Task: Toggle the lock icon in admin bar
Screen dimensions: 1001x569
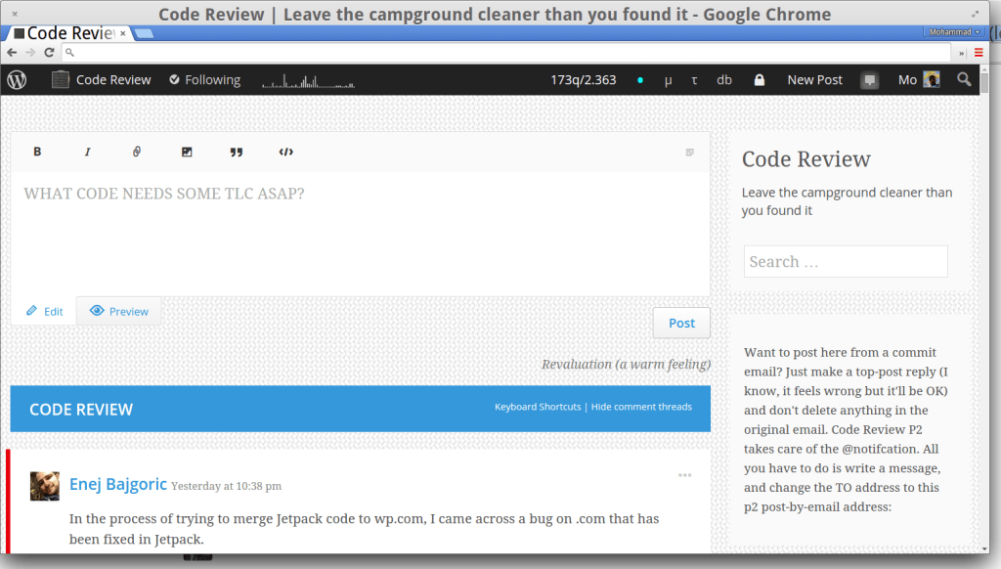Action: point(759,80)
